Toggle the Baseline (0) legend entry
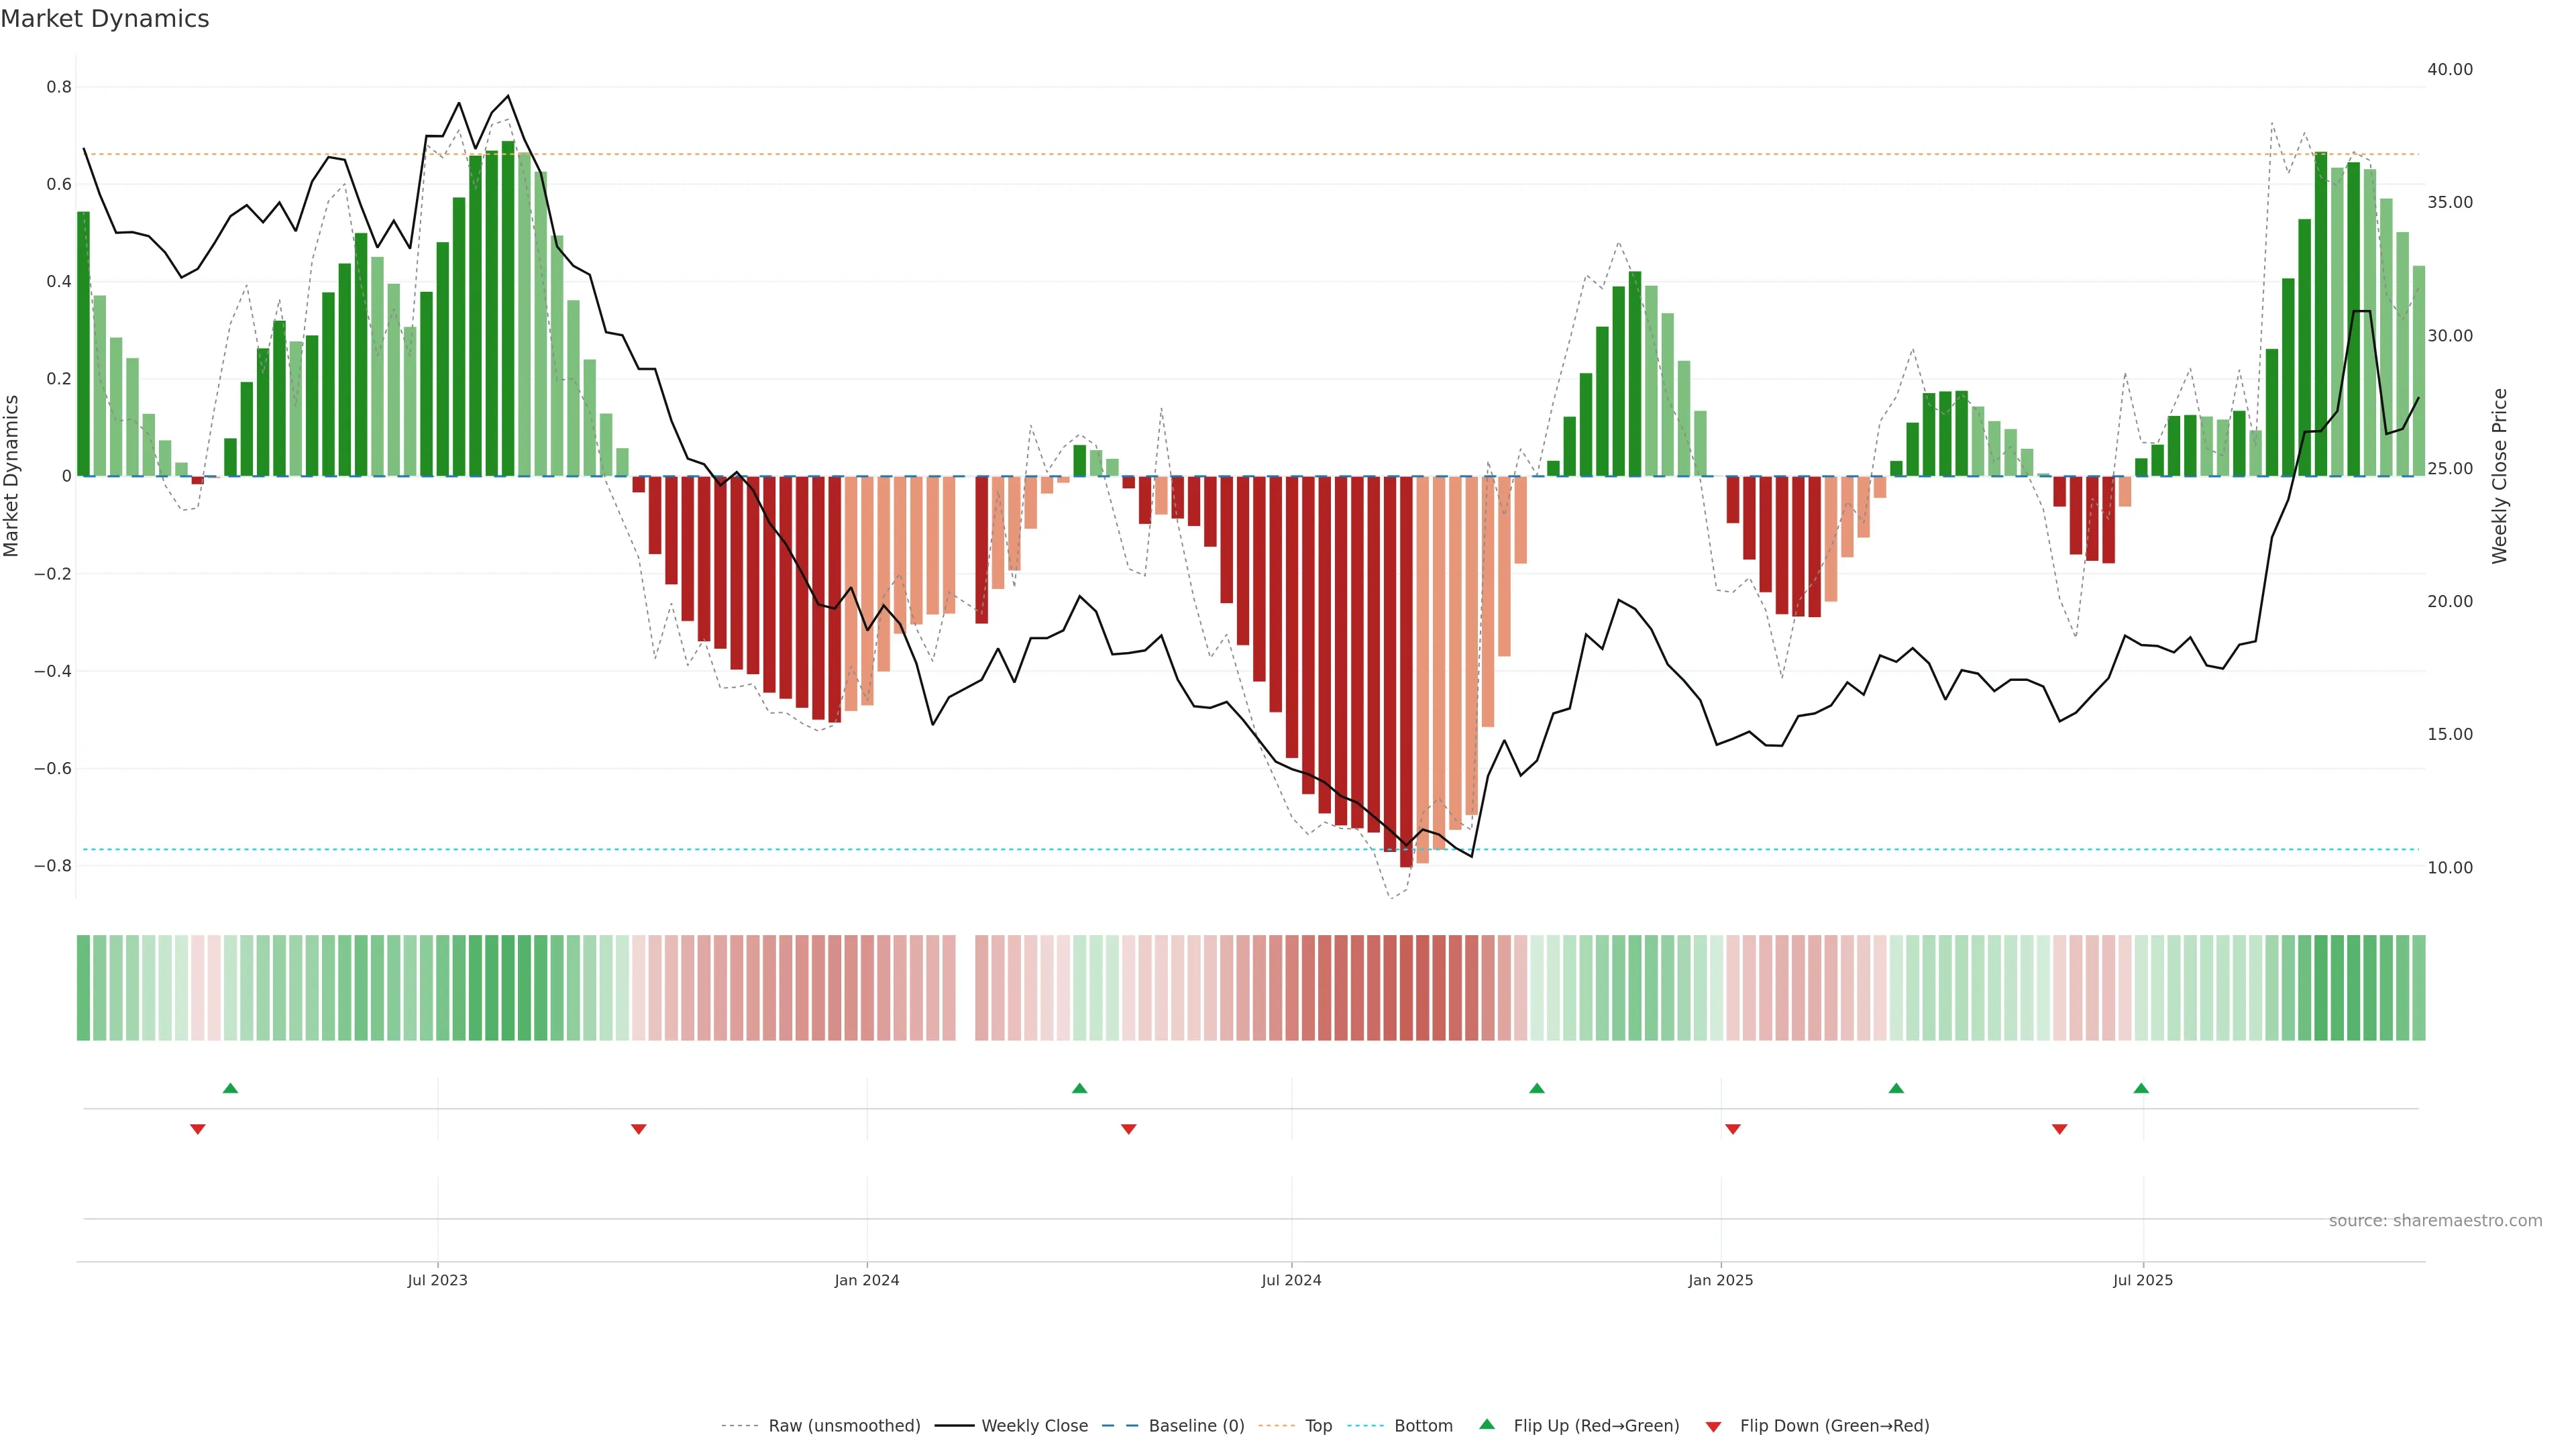Image resolution: width=2576 pixels, height=1449 pixels. 1196,1426
